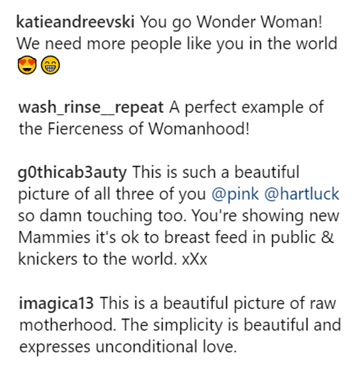This screenshot has width=362, height=378.
Task: Click the grinning face emoji
Action: tap(50, 66)
